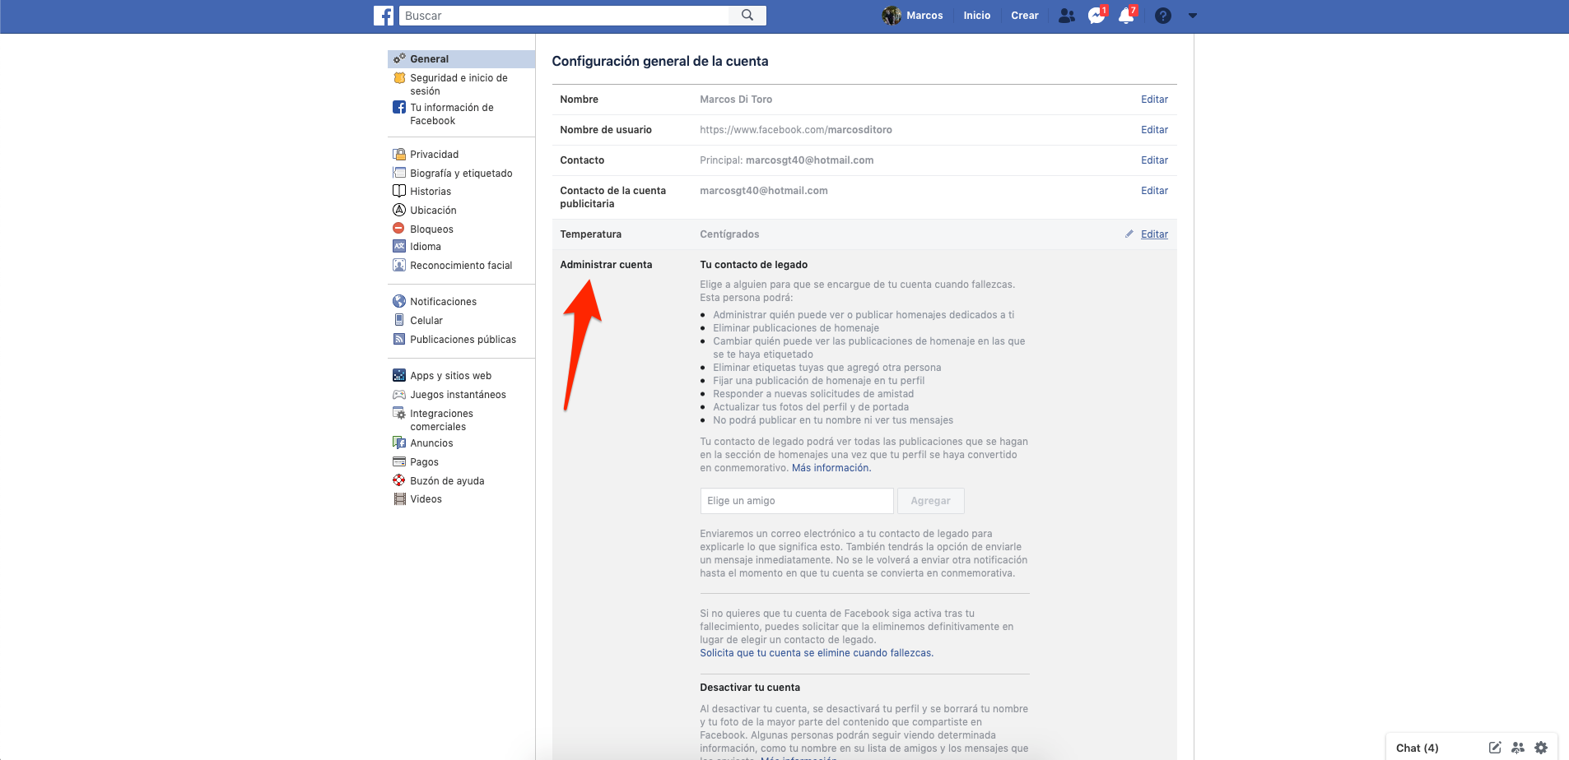Screen dimensions: 1569x760
Task: Click new message compose icon in chat
Action: tap(1495, 748)
